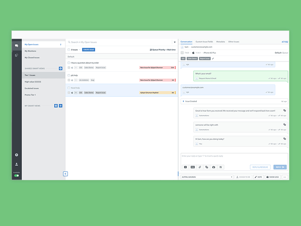Change Queue Priority + Wait time sorting
The height and width of the screenshot is (226, 301).
[x=163, y=50]
